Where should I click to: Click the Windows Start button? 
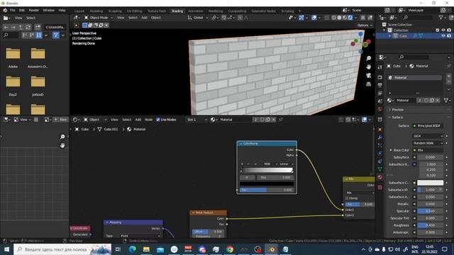click(6, 249)
